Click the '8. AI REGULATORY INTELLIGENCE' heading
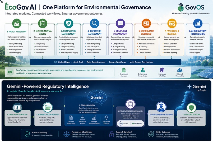Screen dimensions: 213x142 [x=198, y=32]
